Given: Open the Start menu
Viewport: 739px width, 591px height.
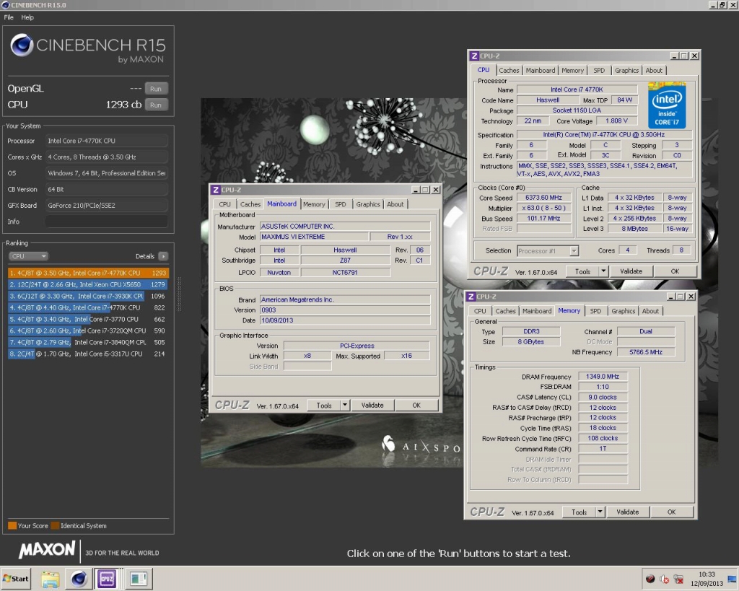Looking at the screenshot, I should point(17,578).
